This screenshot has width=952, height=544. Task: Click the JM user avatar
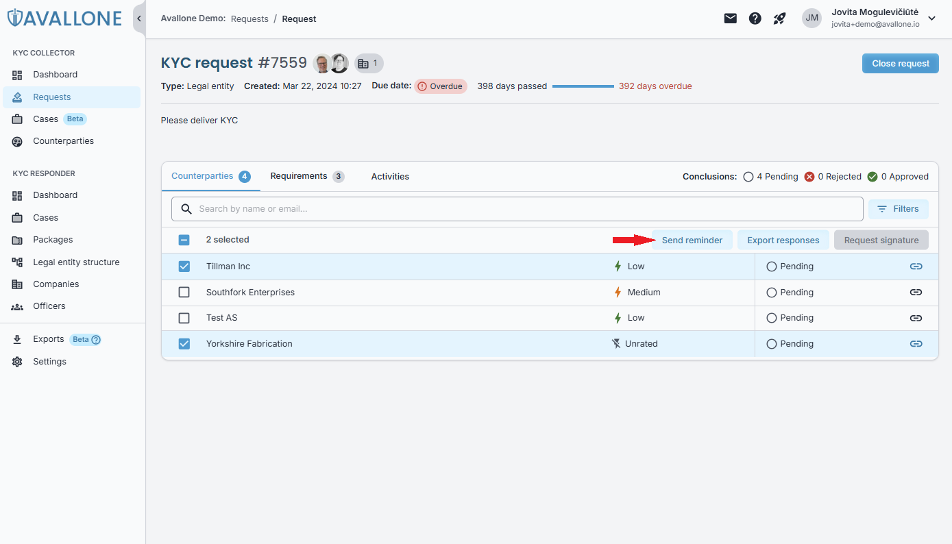coord(811,18)
